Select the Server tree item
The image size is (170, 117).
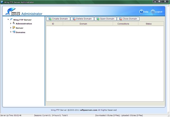click(19, 28)
